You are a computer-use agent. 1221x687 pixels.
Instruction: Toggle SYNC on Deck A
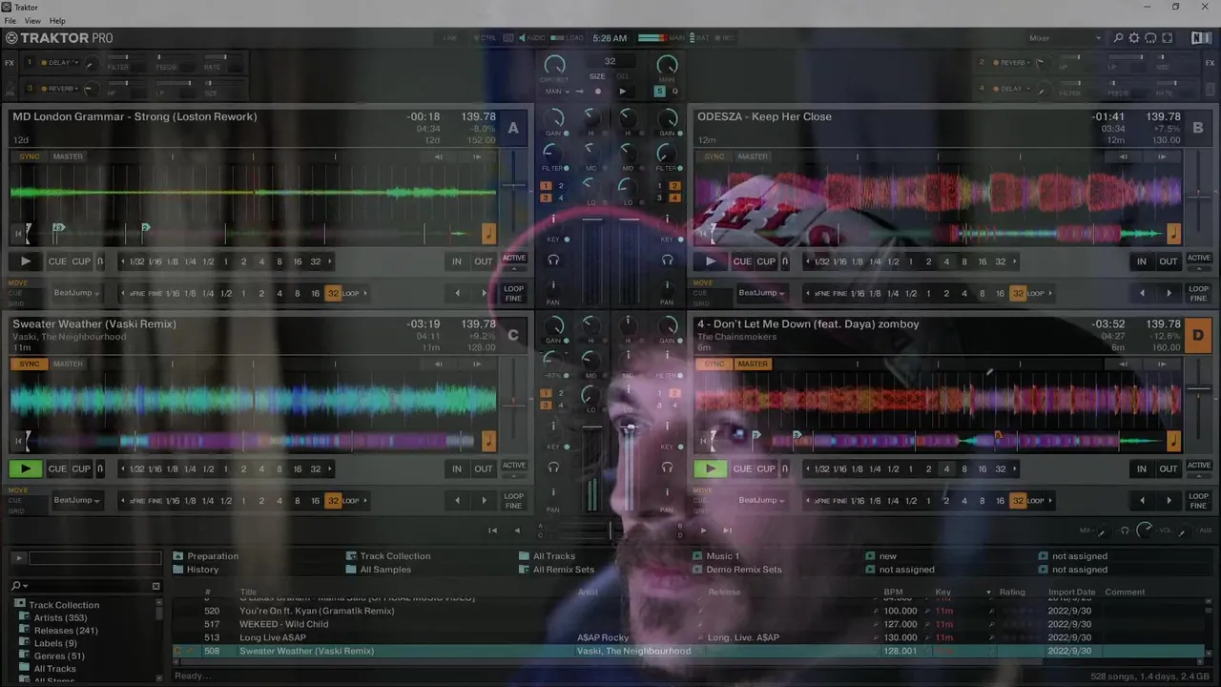tap(30, 156)
